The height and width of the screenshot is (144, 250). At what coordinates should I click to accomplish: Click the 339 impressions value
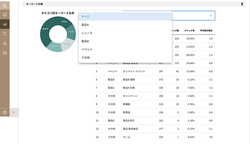[161, 88]
